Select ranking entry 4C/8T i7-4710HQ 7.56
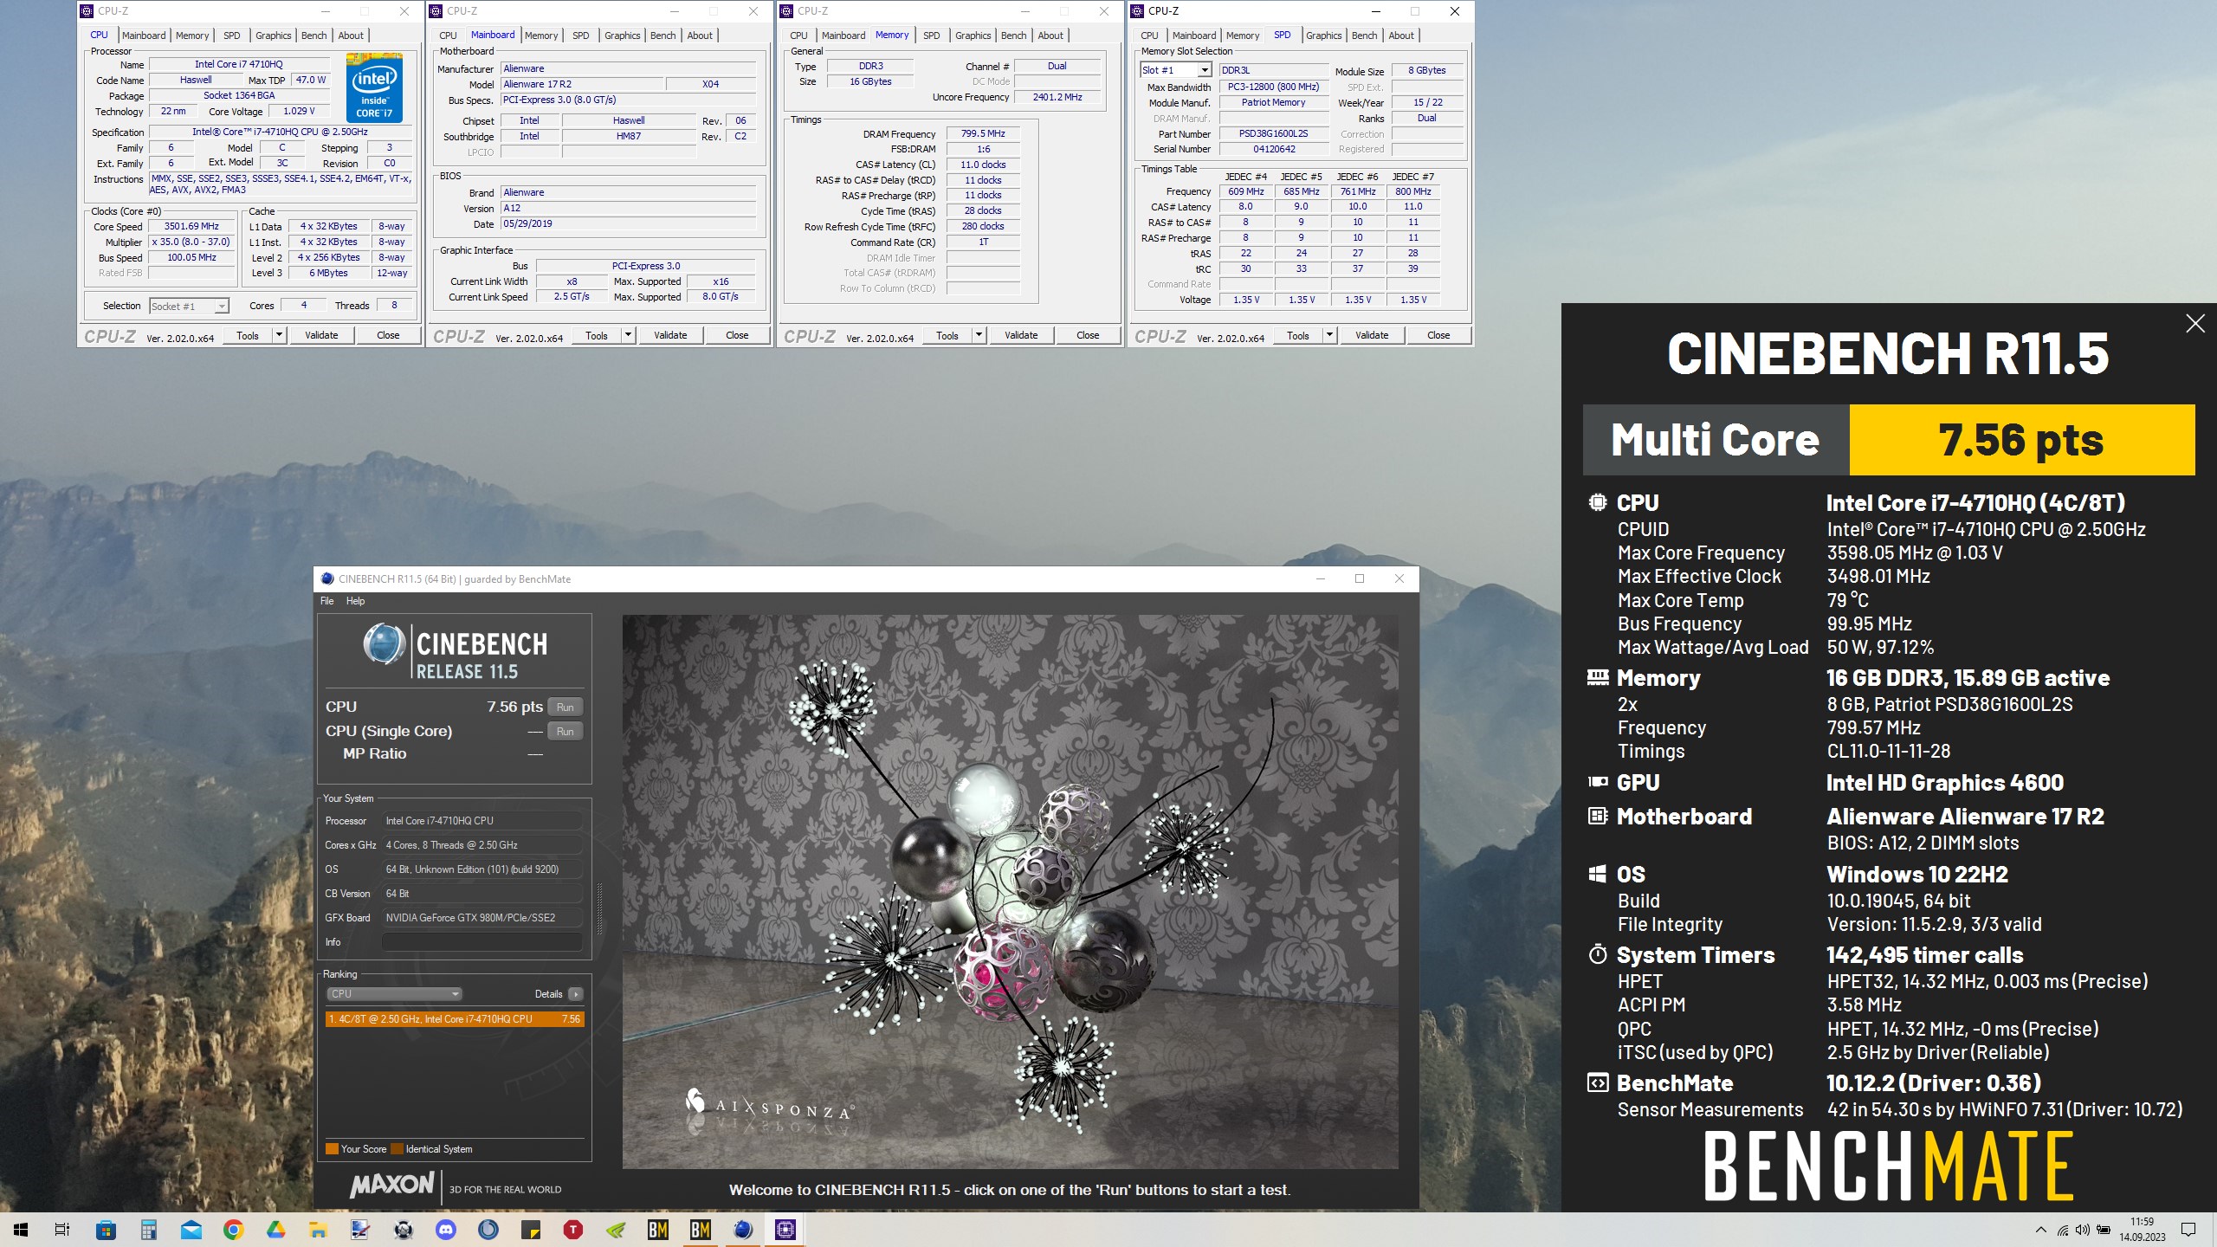The height and width of the screenshot is (1247, 2217). tap(455, 1019)
